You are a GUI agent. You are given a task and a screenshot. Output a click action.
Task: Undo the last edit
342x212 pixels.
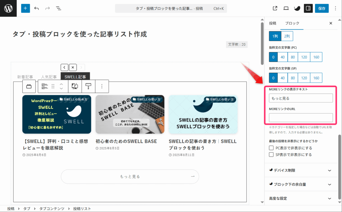pos(36,8)
